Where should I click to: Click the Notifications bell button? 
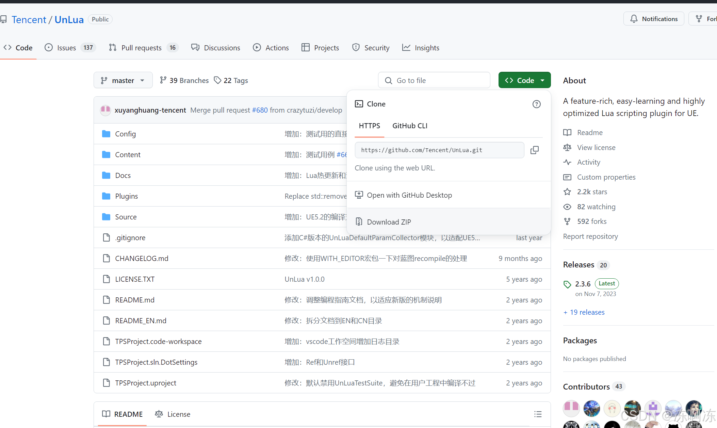[x=653, y=19]
